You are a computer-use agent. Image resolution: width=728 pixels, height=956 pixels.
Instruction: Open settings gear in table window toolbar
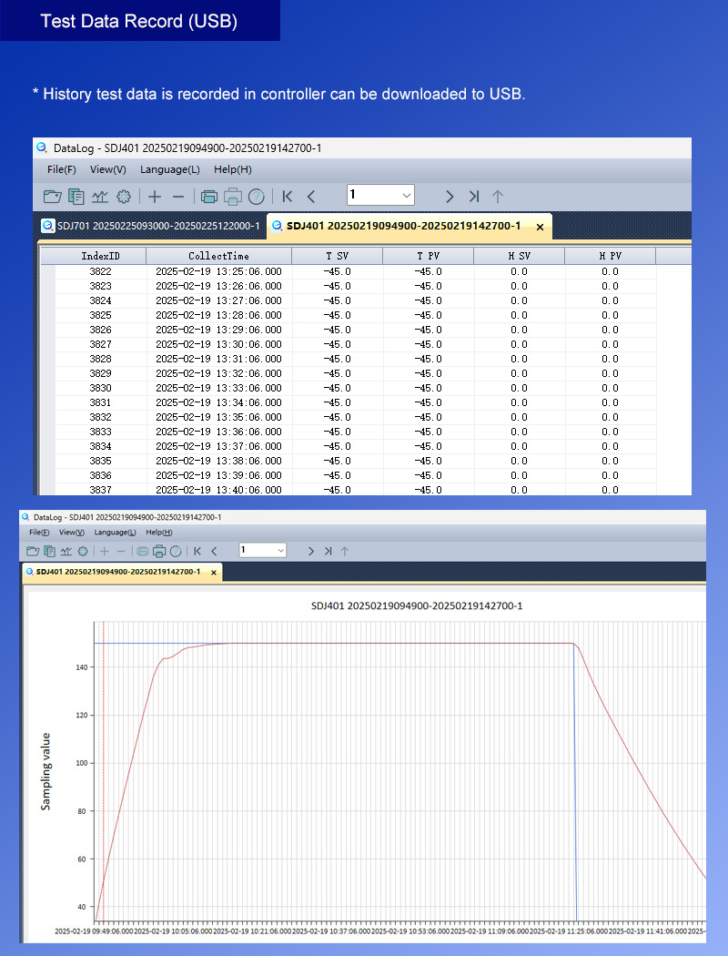click(x=125, y=196)
